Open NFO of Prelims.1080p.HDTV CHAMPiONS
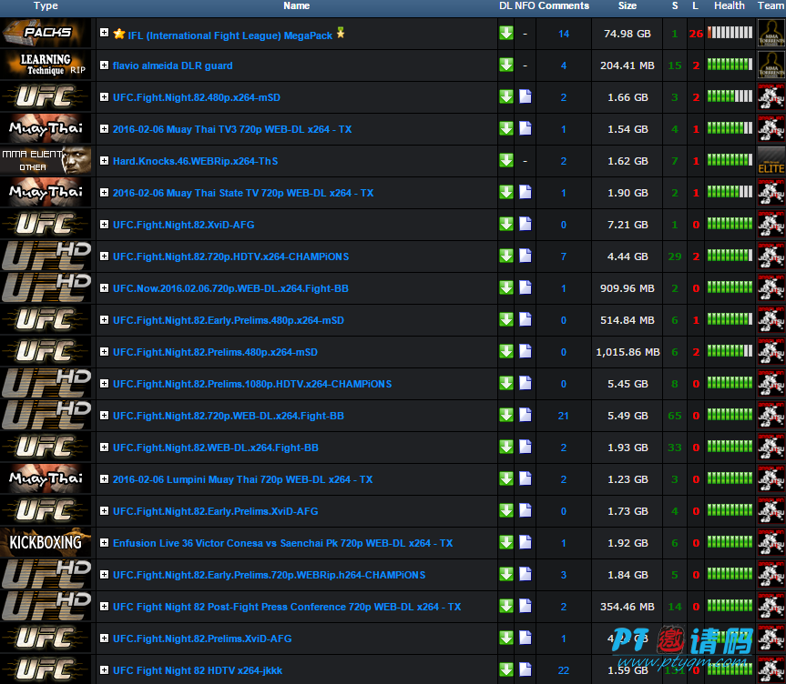Screen dimensions: 786x684 coord(525,383)
